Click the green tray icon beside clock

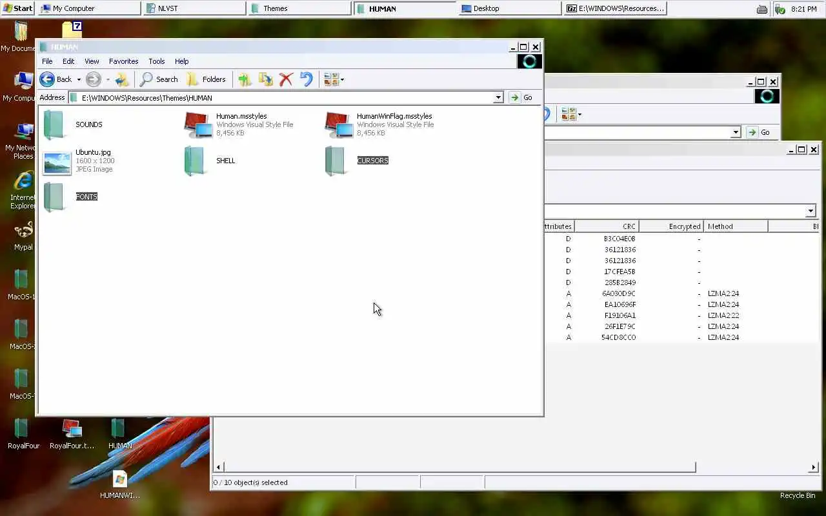tap(781, 9)
